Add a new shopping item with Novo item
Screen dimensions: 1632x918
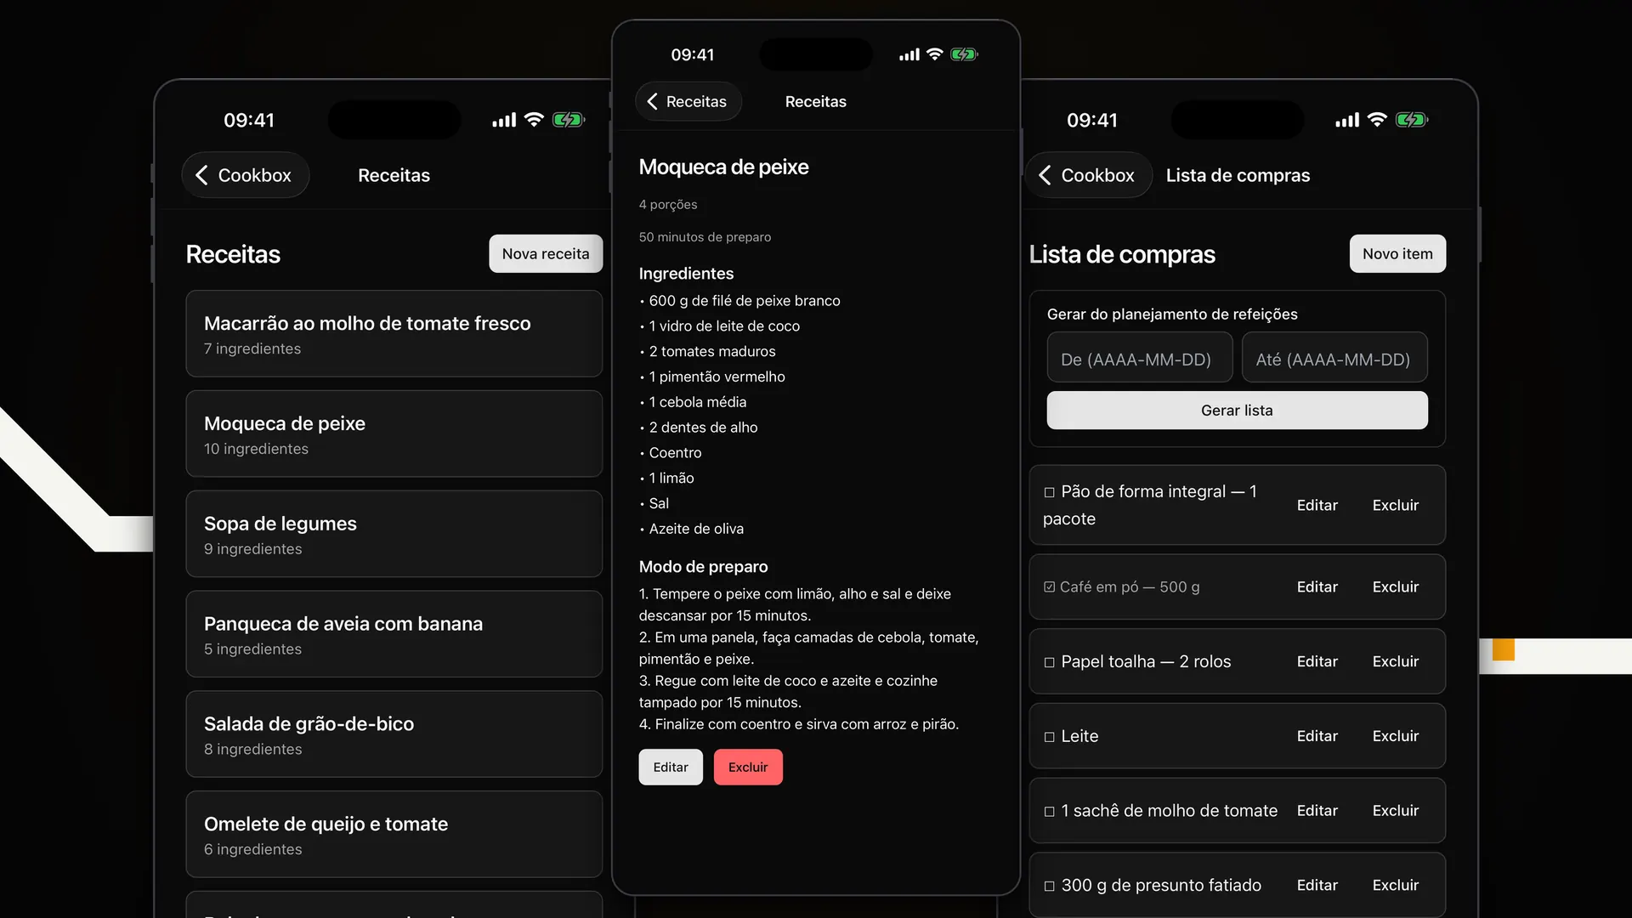pos(1397,253)
